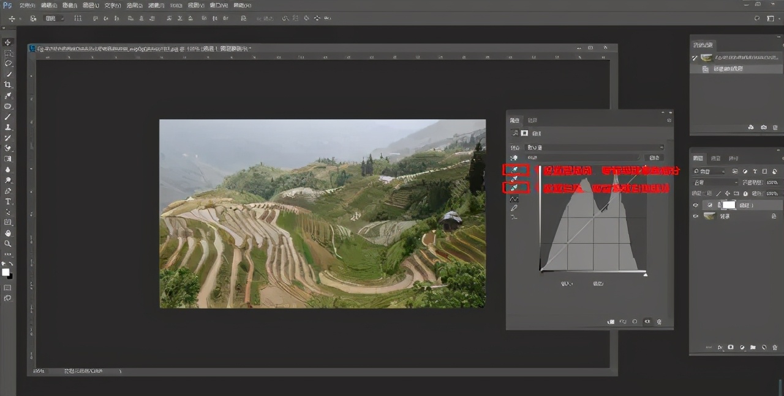Click the Curves layer mask thumbnail
This screenshot has height=396, width=784.
(x=728, y=205)
